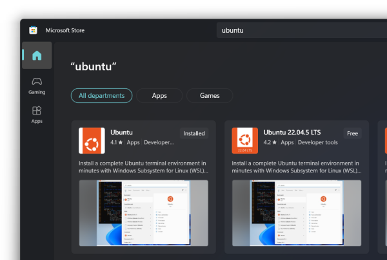
Task: Click the 4.2 star rating on Ubuntu 22.04.5
Action: coord(270,143)
